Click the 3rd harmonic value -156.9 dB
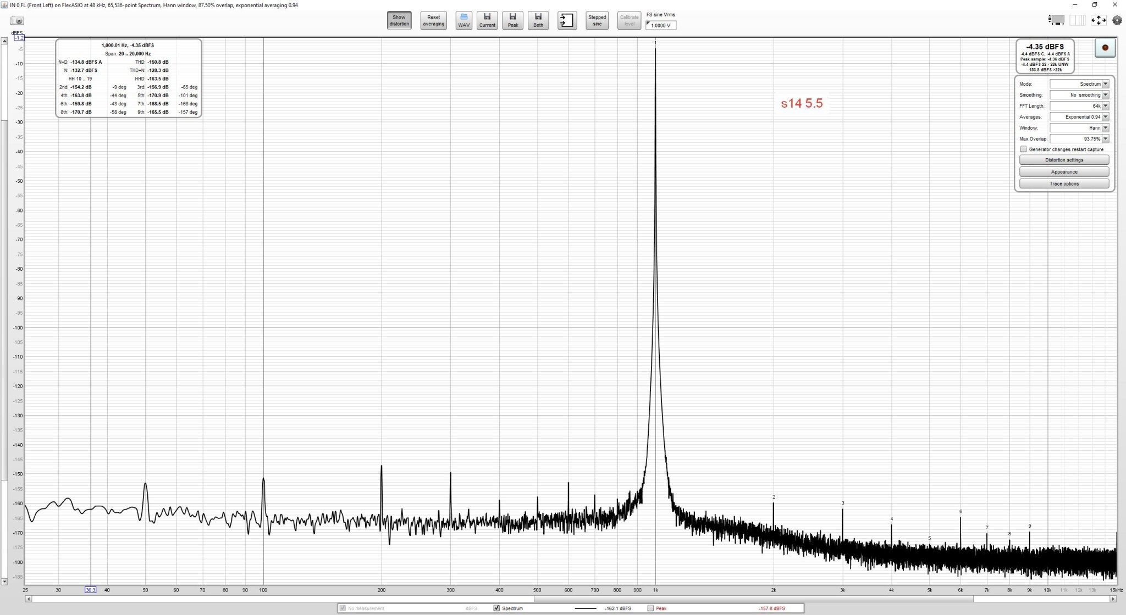 tap(158, 87)
